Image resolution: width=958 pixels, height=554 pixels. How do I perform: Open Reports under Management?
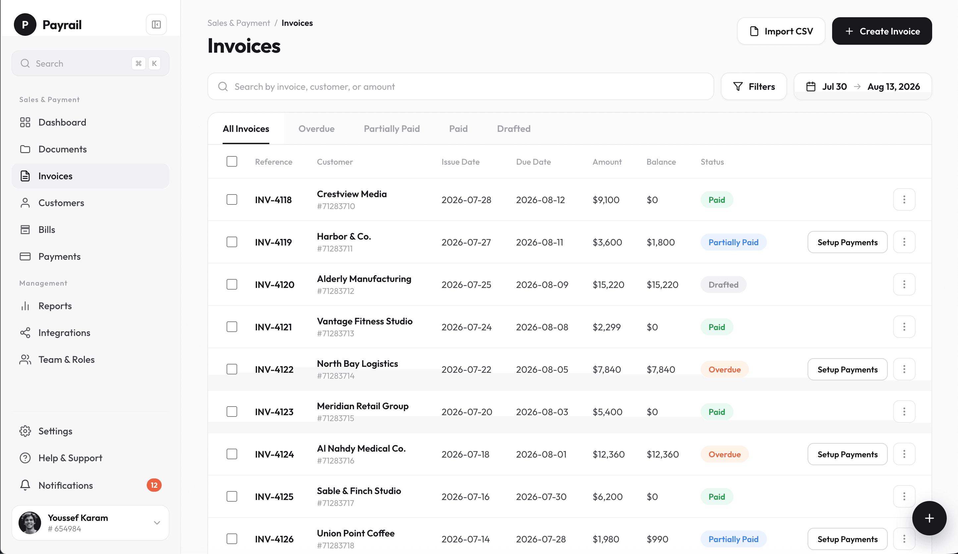point(90,306)
